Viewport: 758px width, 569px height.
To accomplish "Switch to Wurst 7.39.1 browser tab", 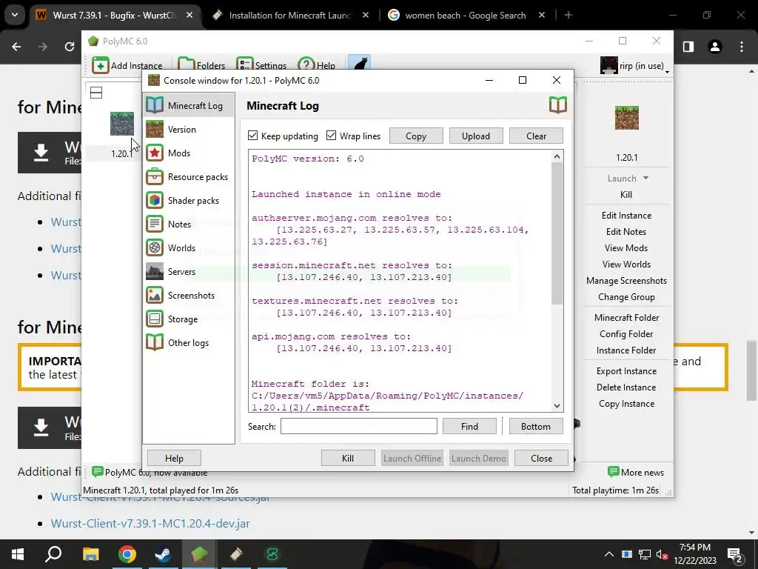I will (x=115, y=15).
